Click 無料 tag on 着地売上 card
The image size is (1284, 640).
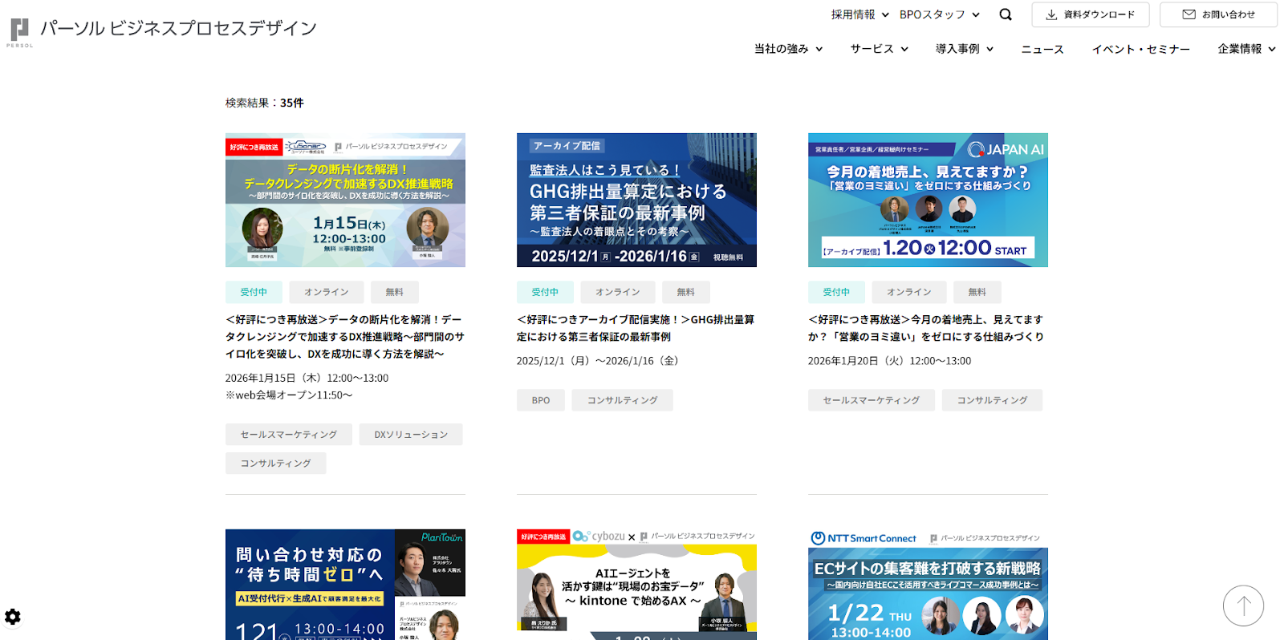click(x=977, y=292)
